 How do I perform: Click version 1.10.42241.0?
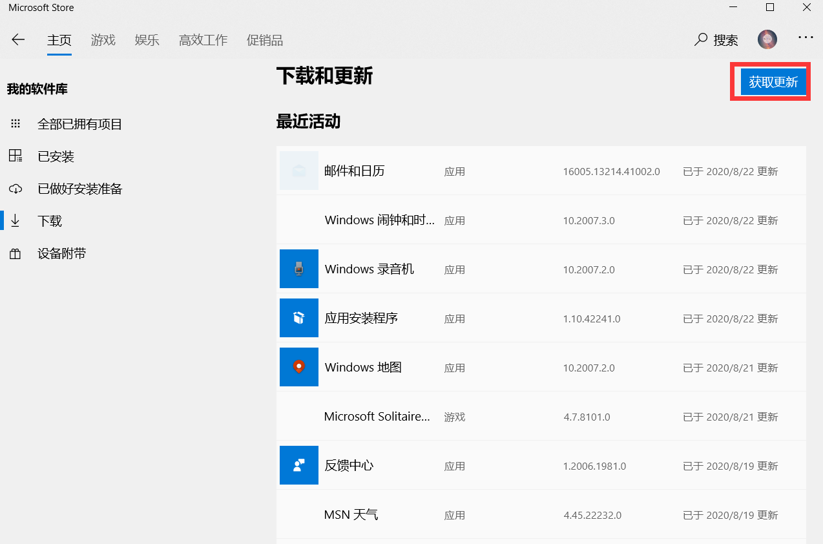(x=592, y=319)
